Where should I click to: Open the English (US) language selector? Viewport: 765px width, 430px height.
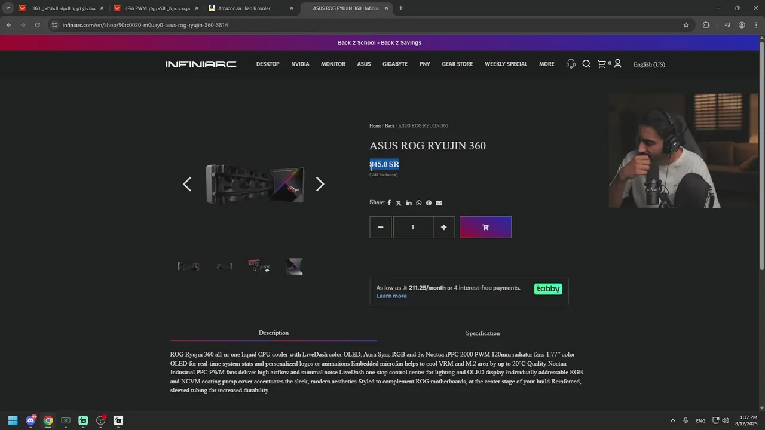[649, 64]
